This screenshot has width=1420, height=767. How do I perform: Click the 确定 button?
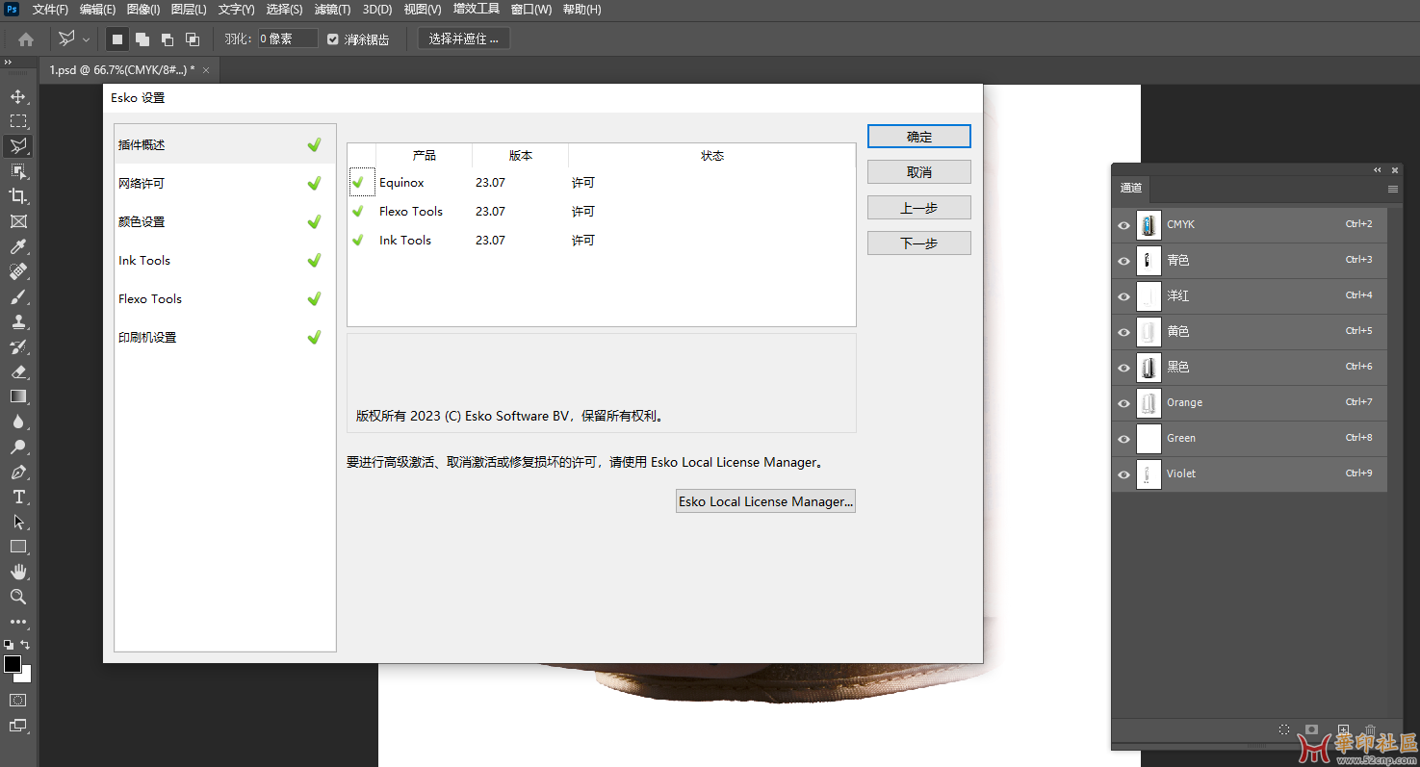918,137
